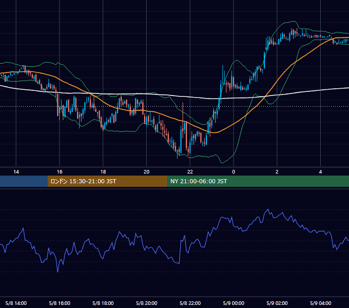Click the 14 hour label on price chart axis
This screenshot has height=308, width=349.
point(16,172)
